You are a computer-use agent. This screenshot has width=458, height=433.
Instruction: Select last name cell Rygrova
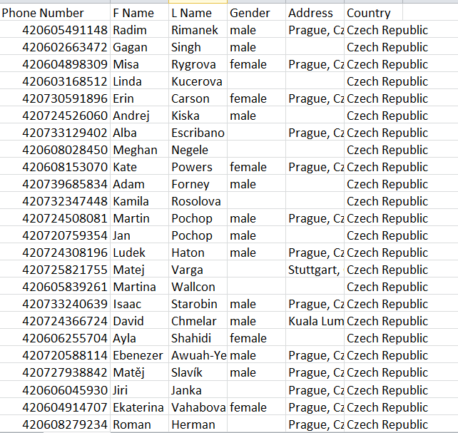pyautogui.click(x=198, y=64)
